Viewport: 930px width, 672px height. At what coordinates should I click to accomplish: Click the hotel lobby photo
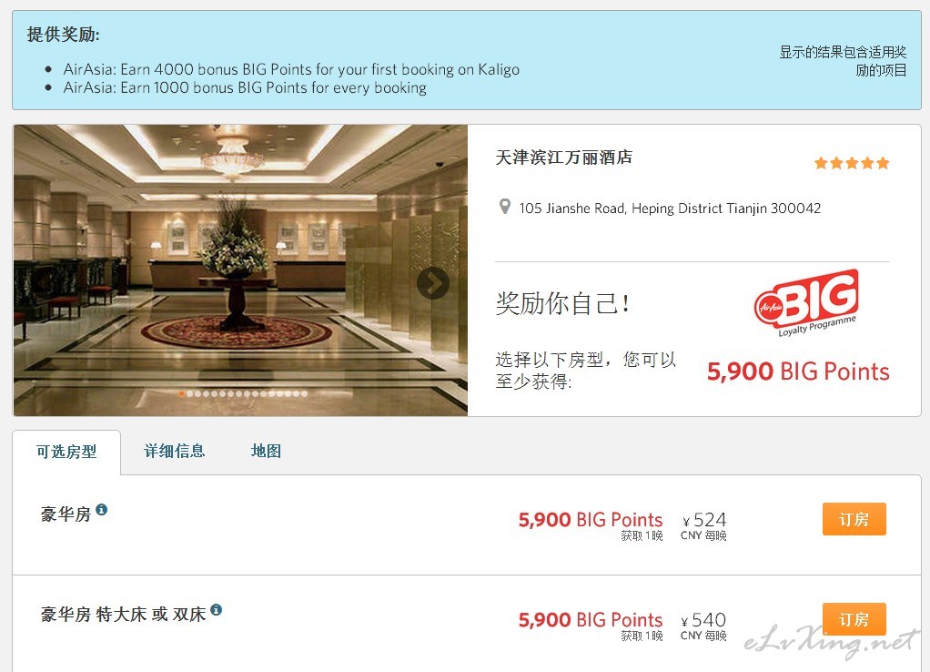click(240, 270)
